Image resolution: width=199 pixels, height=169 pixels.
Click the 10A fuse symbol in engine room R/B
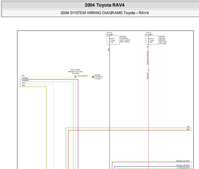(x=110, y=40)
